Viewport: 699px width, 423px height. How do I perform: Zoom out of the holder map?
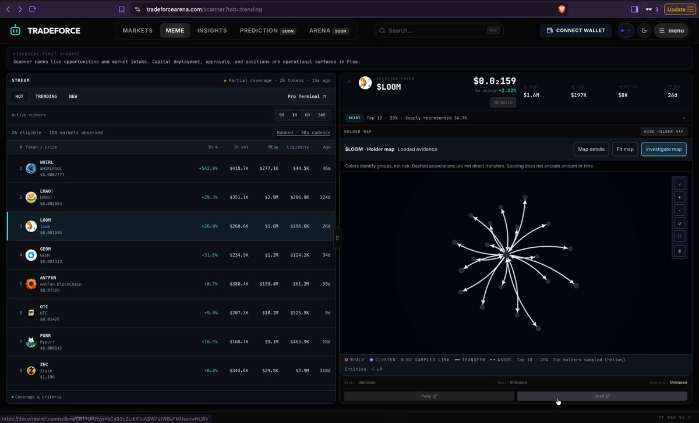pos(679,210)
